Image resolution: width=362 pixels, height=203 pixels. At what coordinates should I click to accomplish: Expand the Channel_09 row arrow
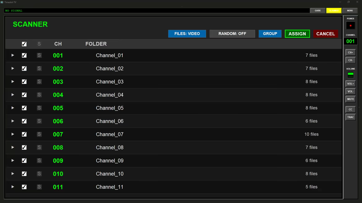coord(13,160)
